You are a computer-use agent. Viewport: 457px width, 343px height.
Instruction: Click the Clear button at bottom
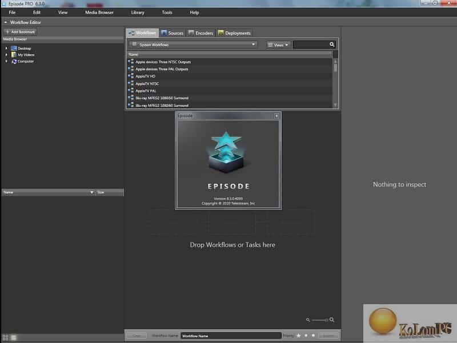137,336
